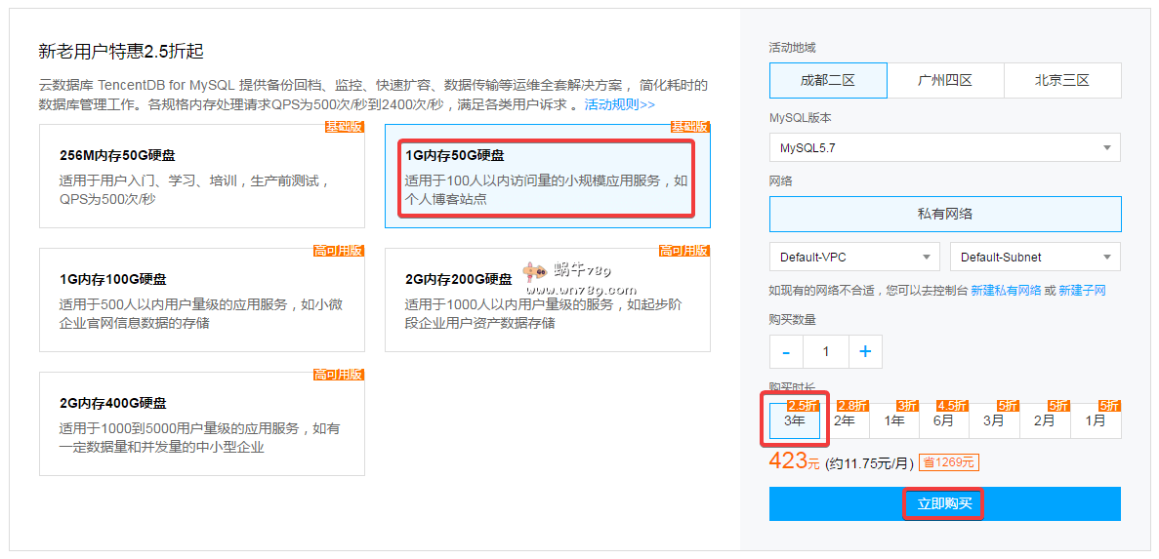Open the 活动规则>> link

[620, 104]
